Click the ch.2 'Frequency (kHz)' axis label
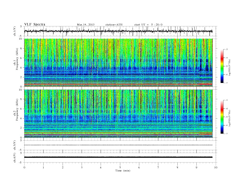243x188 pixels. click(17, 109)
